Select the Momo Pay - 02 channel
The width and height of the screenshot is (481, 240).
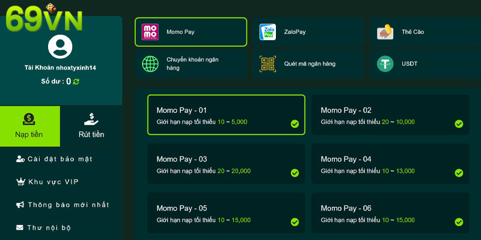pos(390,115)
